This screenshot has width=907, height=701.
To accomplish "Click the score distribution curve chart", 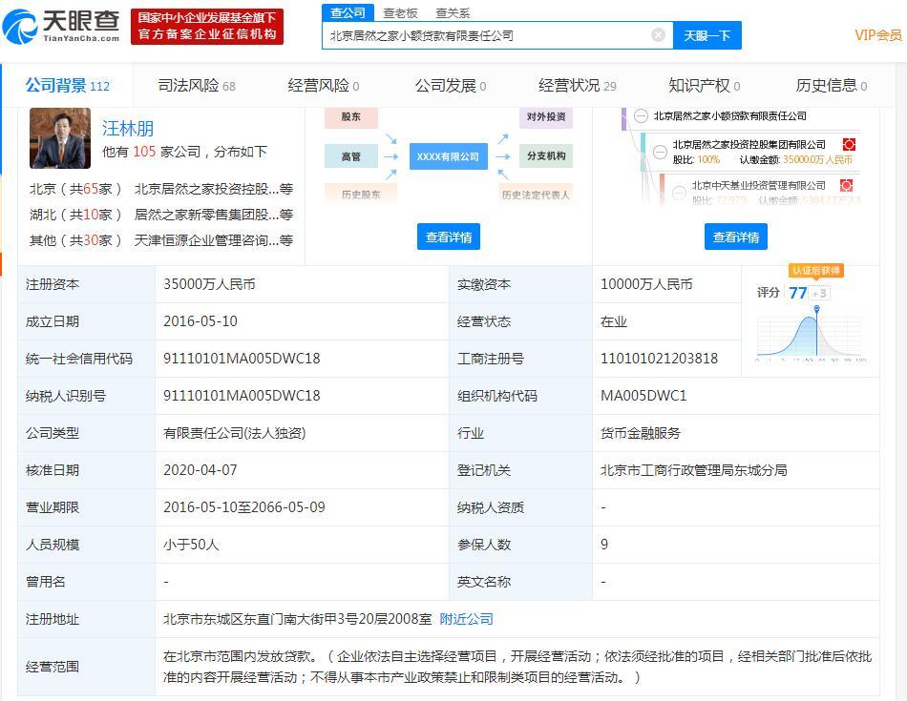I will tap(811, 334).
